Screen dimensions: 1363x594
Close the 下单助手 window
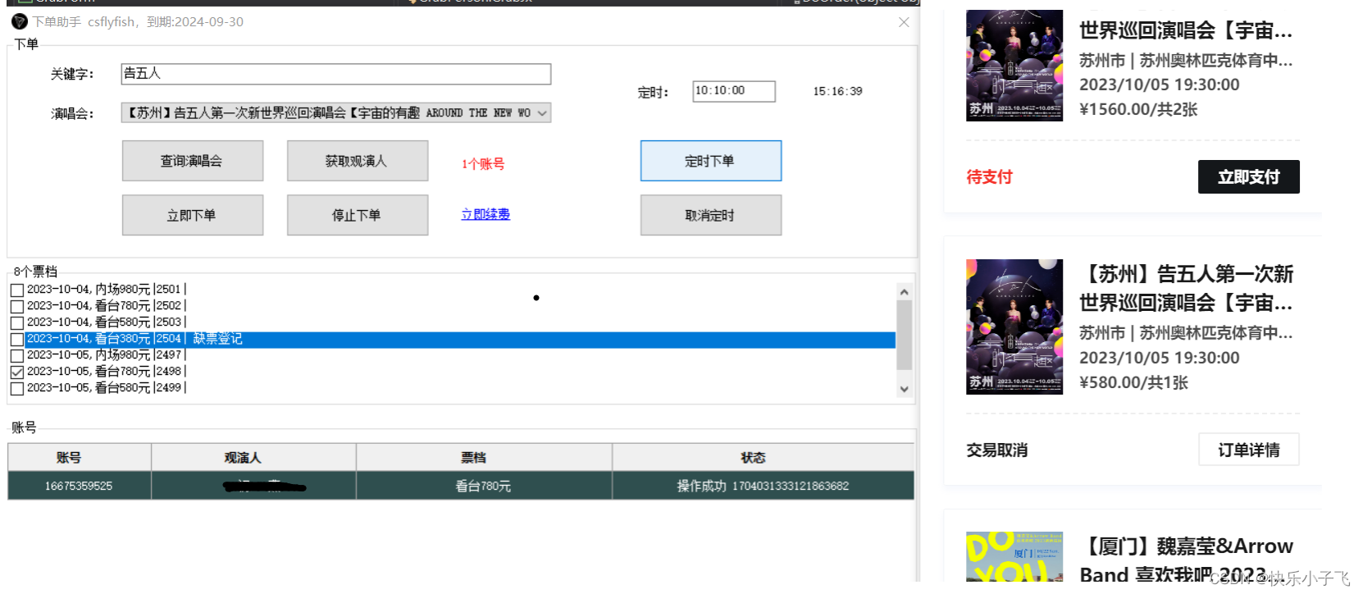pyautogui.click(x=904, y=22)
